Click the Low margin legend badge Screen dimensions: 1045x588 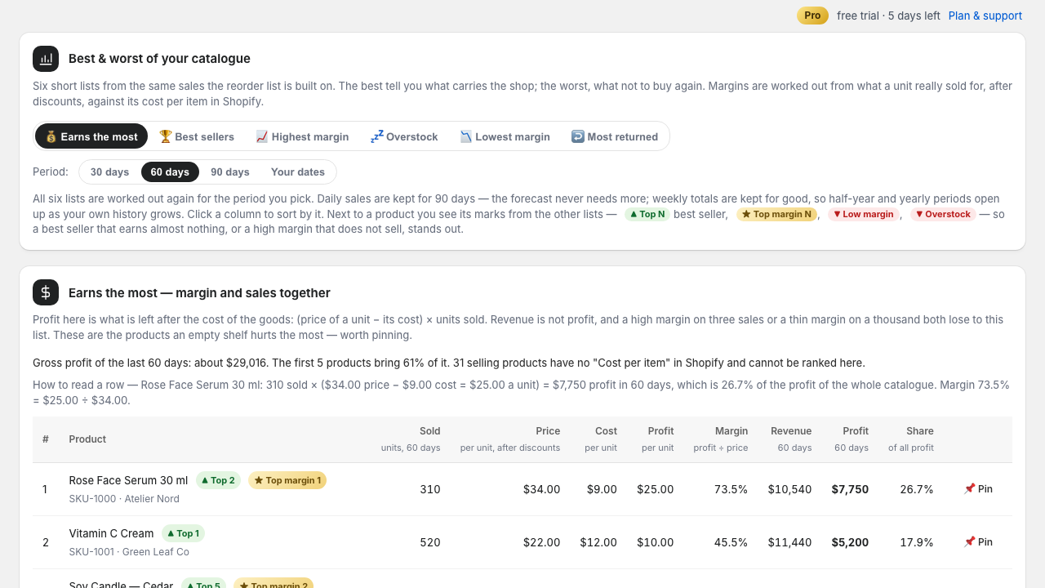[x=864, y=215]
